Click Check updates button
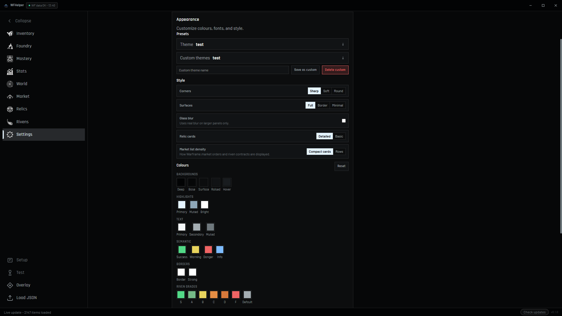The height and width of the screenshot is (316, 562). tap(534, 312)
